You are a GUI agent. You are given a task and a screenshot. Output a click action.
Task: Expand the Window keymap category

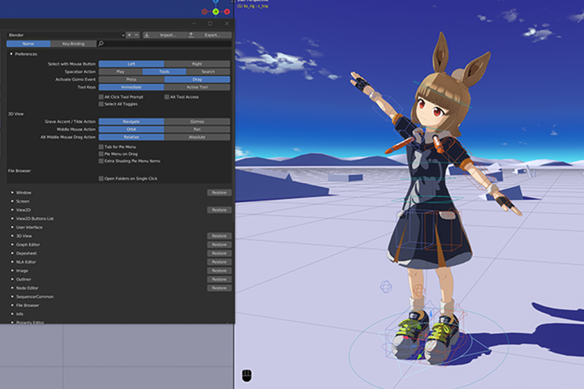click(x=12, y=192)
